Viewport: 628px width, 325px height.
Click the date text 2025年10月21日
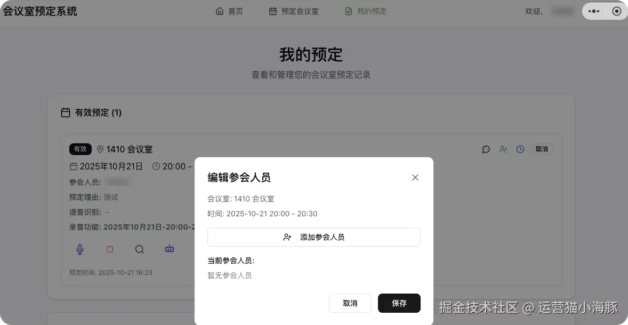pyautogui.click(x=111, y=167)
